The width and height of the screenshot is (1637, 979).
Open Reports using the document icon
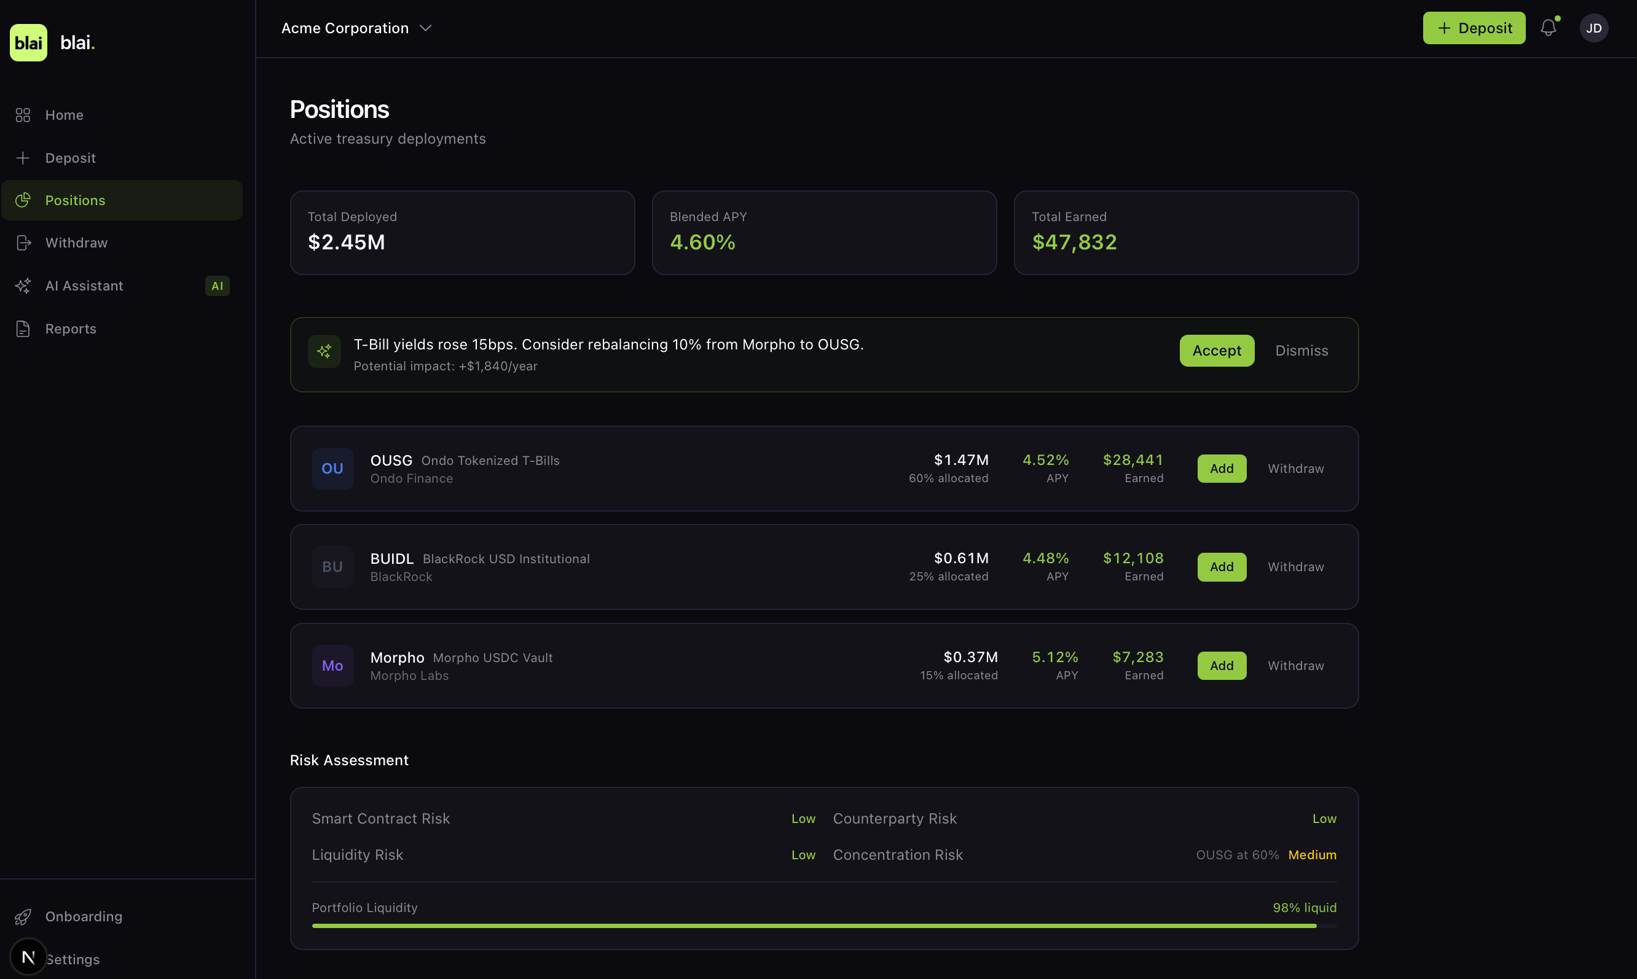(23, 329)
